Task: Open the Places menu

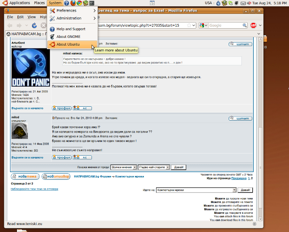Action: (x=39, y=3)
